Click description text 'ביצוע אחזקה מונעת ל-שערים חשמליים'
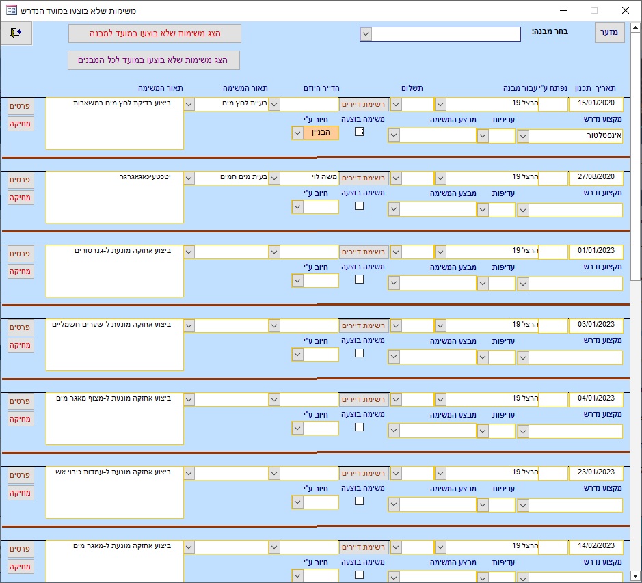The image size is (642, 583). [111, 325]
